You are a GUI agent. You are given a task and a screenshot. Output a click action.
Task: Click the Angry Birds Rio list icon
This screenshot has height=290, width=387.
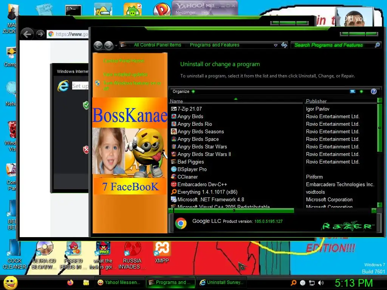click(x=174, y=124)
